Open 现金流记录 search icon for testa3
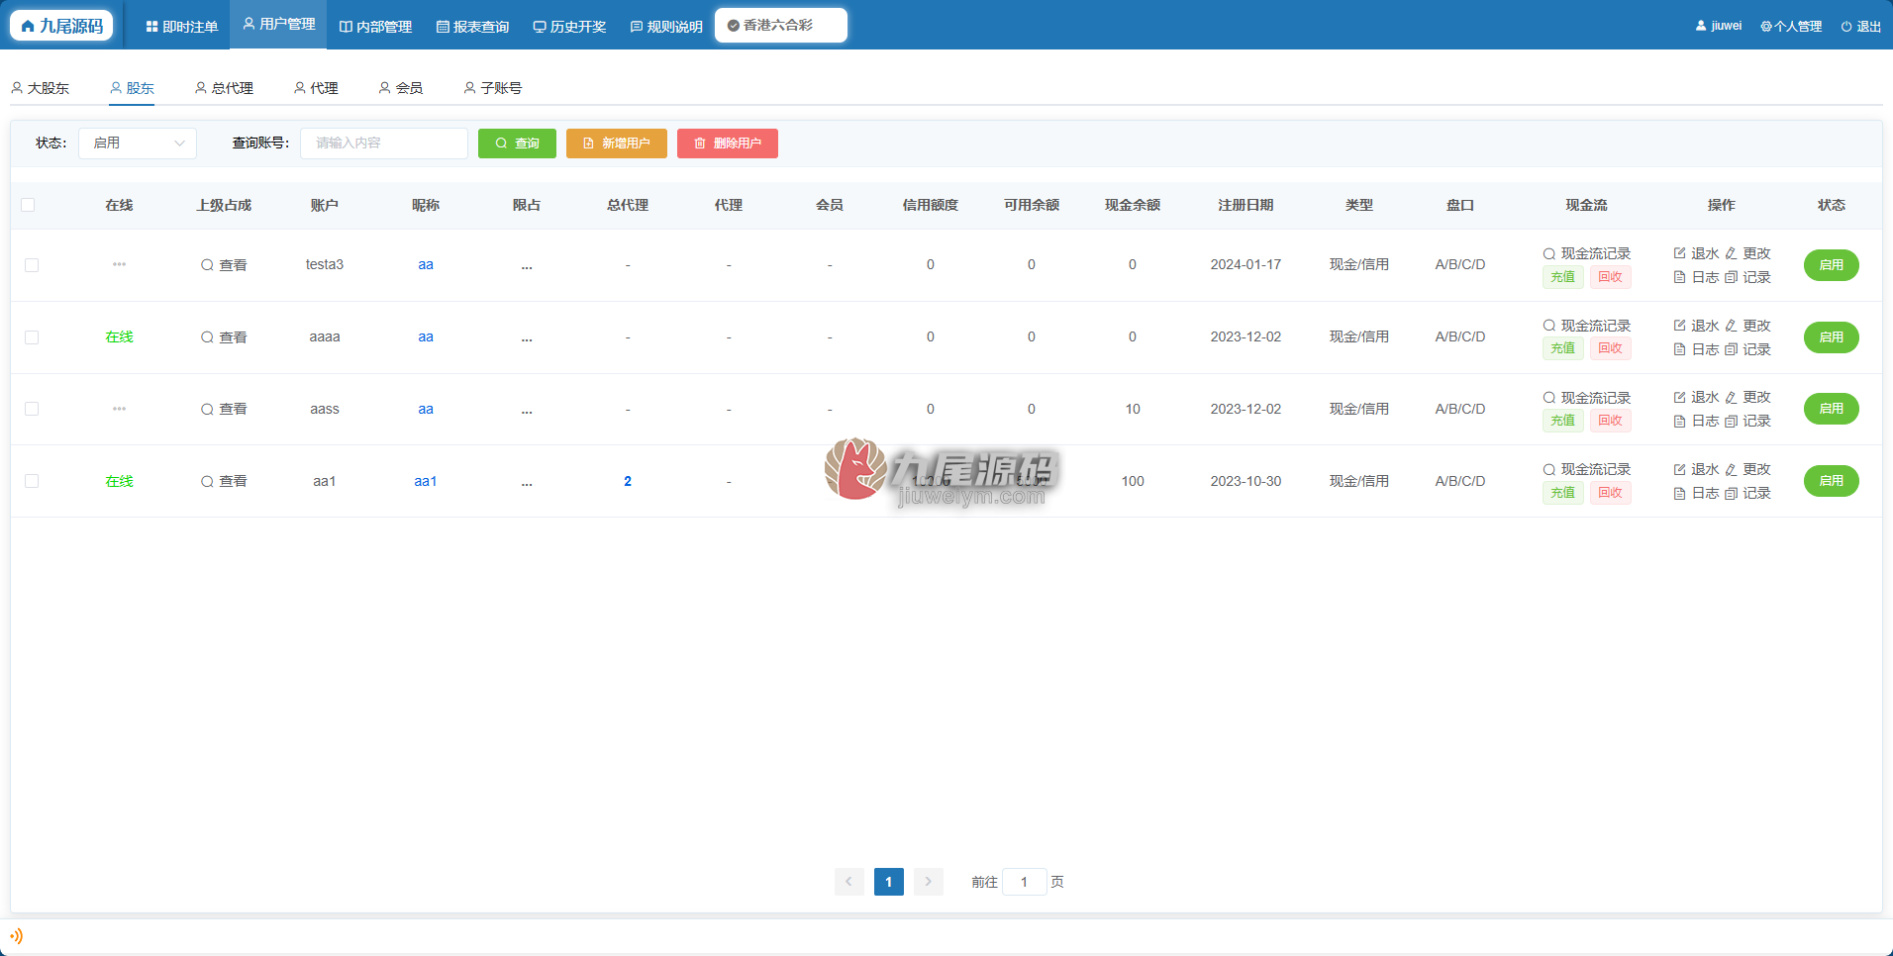Image resolution: width=1893 pixels, height=956 pixels. click(1548, 253)
